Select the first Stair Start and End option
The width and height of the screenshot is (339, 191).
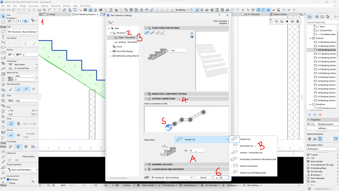point(11,89)
